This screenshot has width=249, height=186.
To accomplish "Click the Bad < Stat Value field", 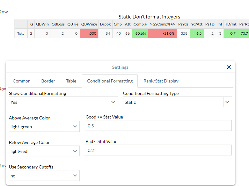I will tap(158, 150).
